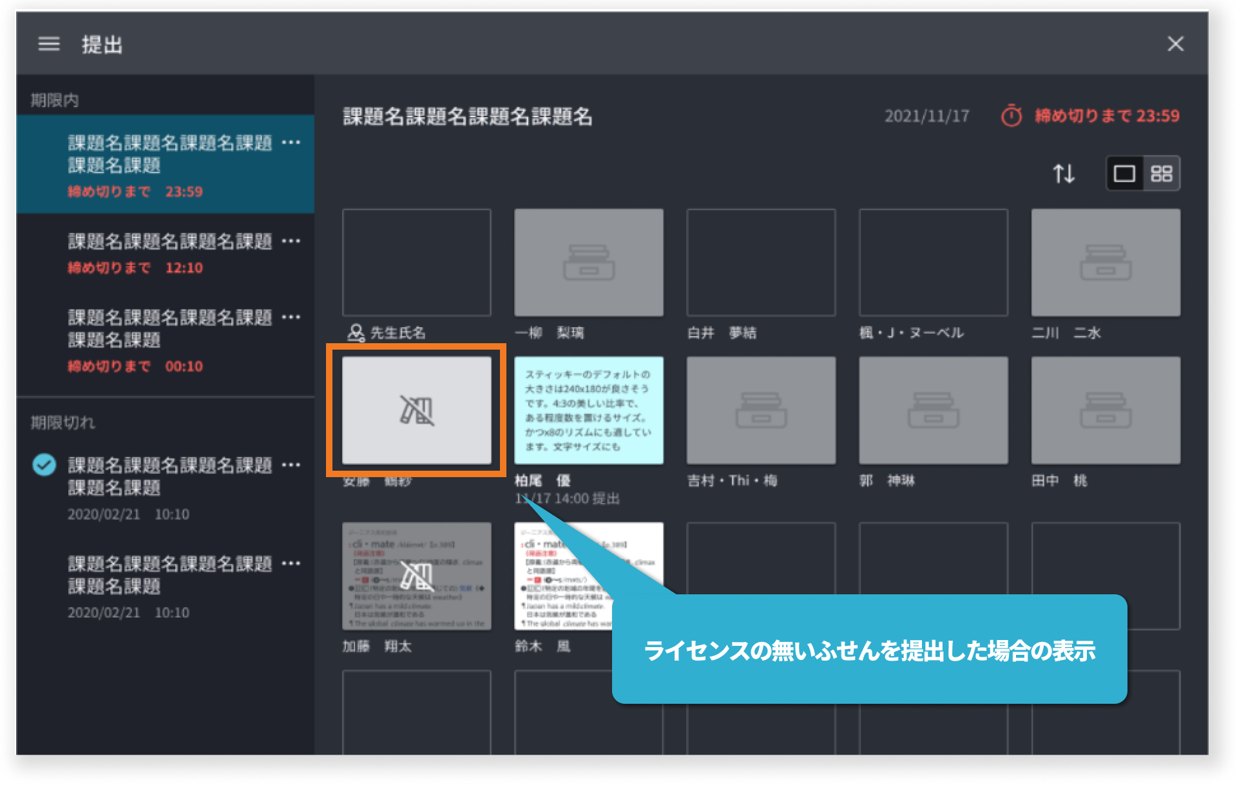This screenshot has height=792, width=1237.
Task: Click student name 加藤 翔太
Action: pyautogui.click(x=377, y=646)
